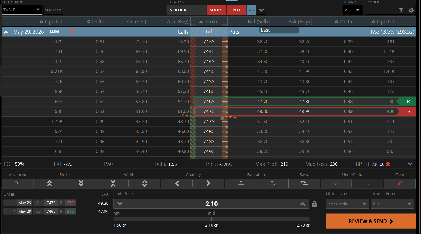
Task: Narrow the spread width icon
Action: tap(113, 183)
